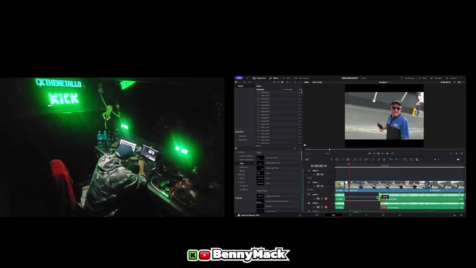This screenshot has width=476, height=268.
Task: Open the Timeline View Options icon
Action: (307, 159)
